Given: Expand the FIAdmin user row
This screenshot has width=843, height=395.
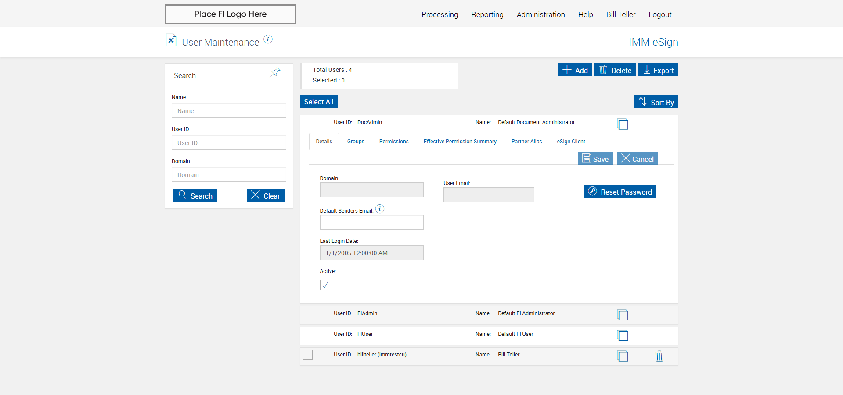Looking at the screenshot, I should tap(489, 315).
